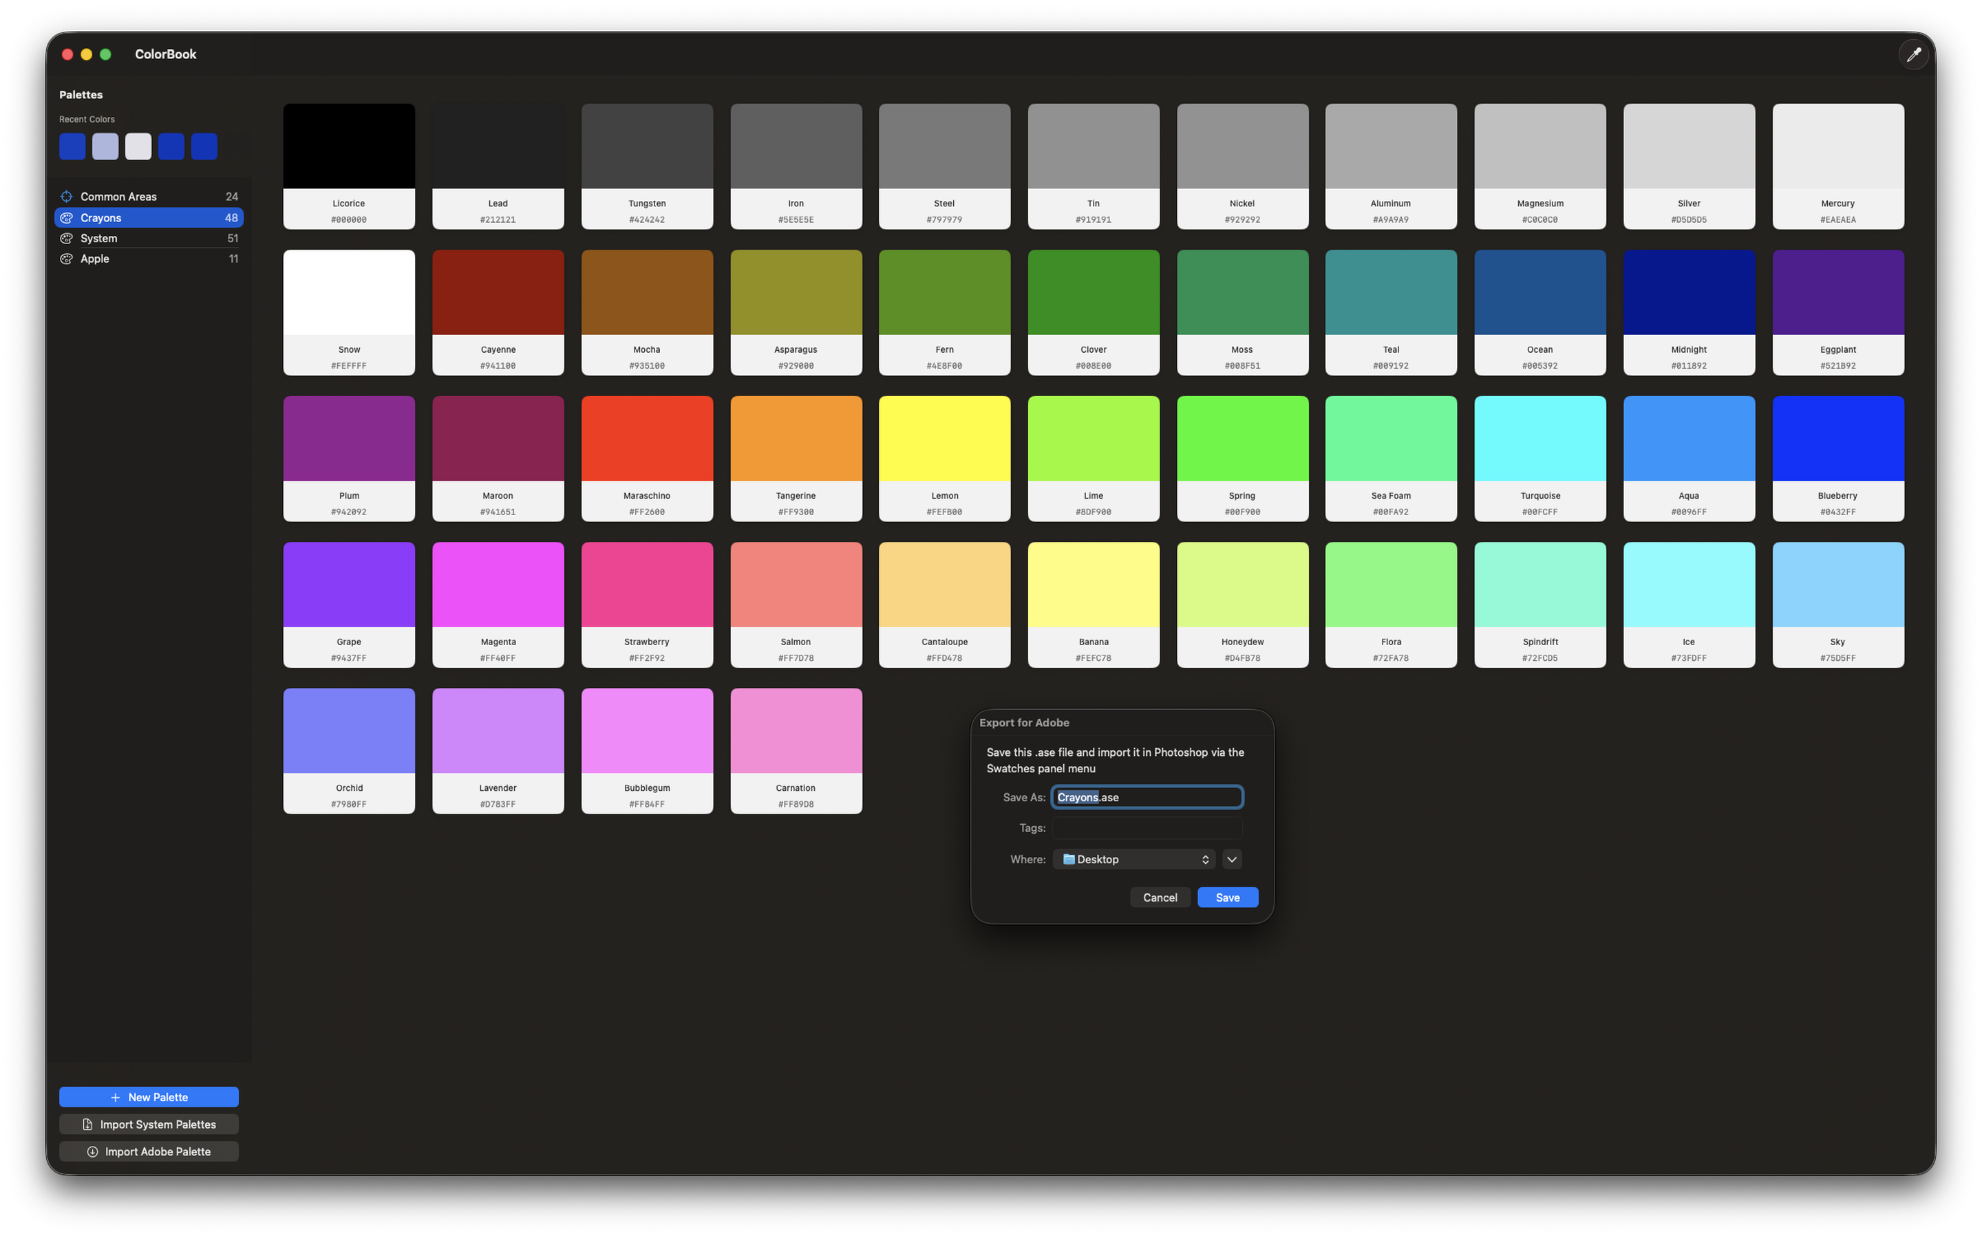Image resolution: width=1982 pixels, height=1238 pixels.
Task: Click the System palette icon
Action: pos(66,238)
